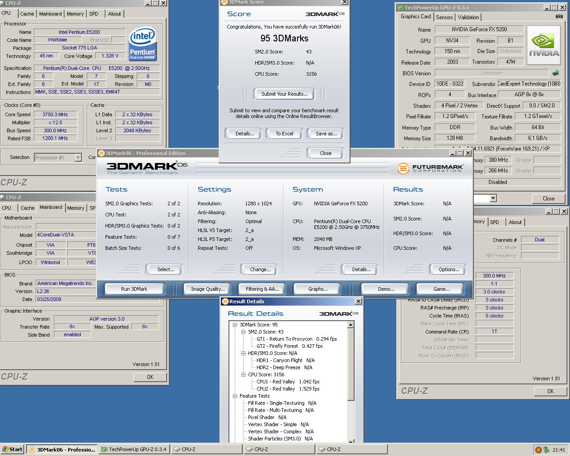Click the Close button in GPU-Z
Screen dimensions: 570x456
pos(548,199)
